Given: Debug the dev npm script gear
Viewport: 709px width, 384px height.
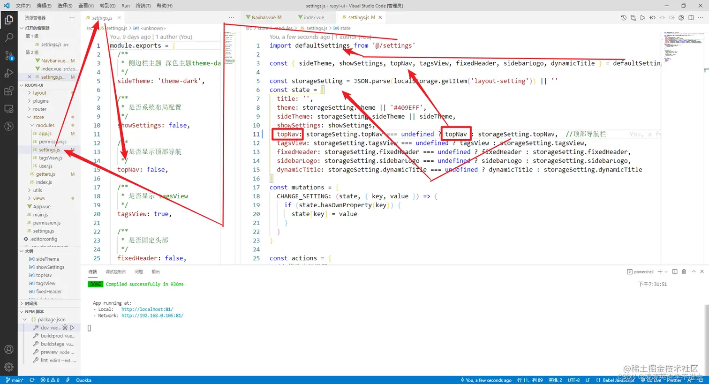Looking at the screenshot, I should [x=65, y=328].
